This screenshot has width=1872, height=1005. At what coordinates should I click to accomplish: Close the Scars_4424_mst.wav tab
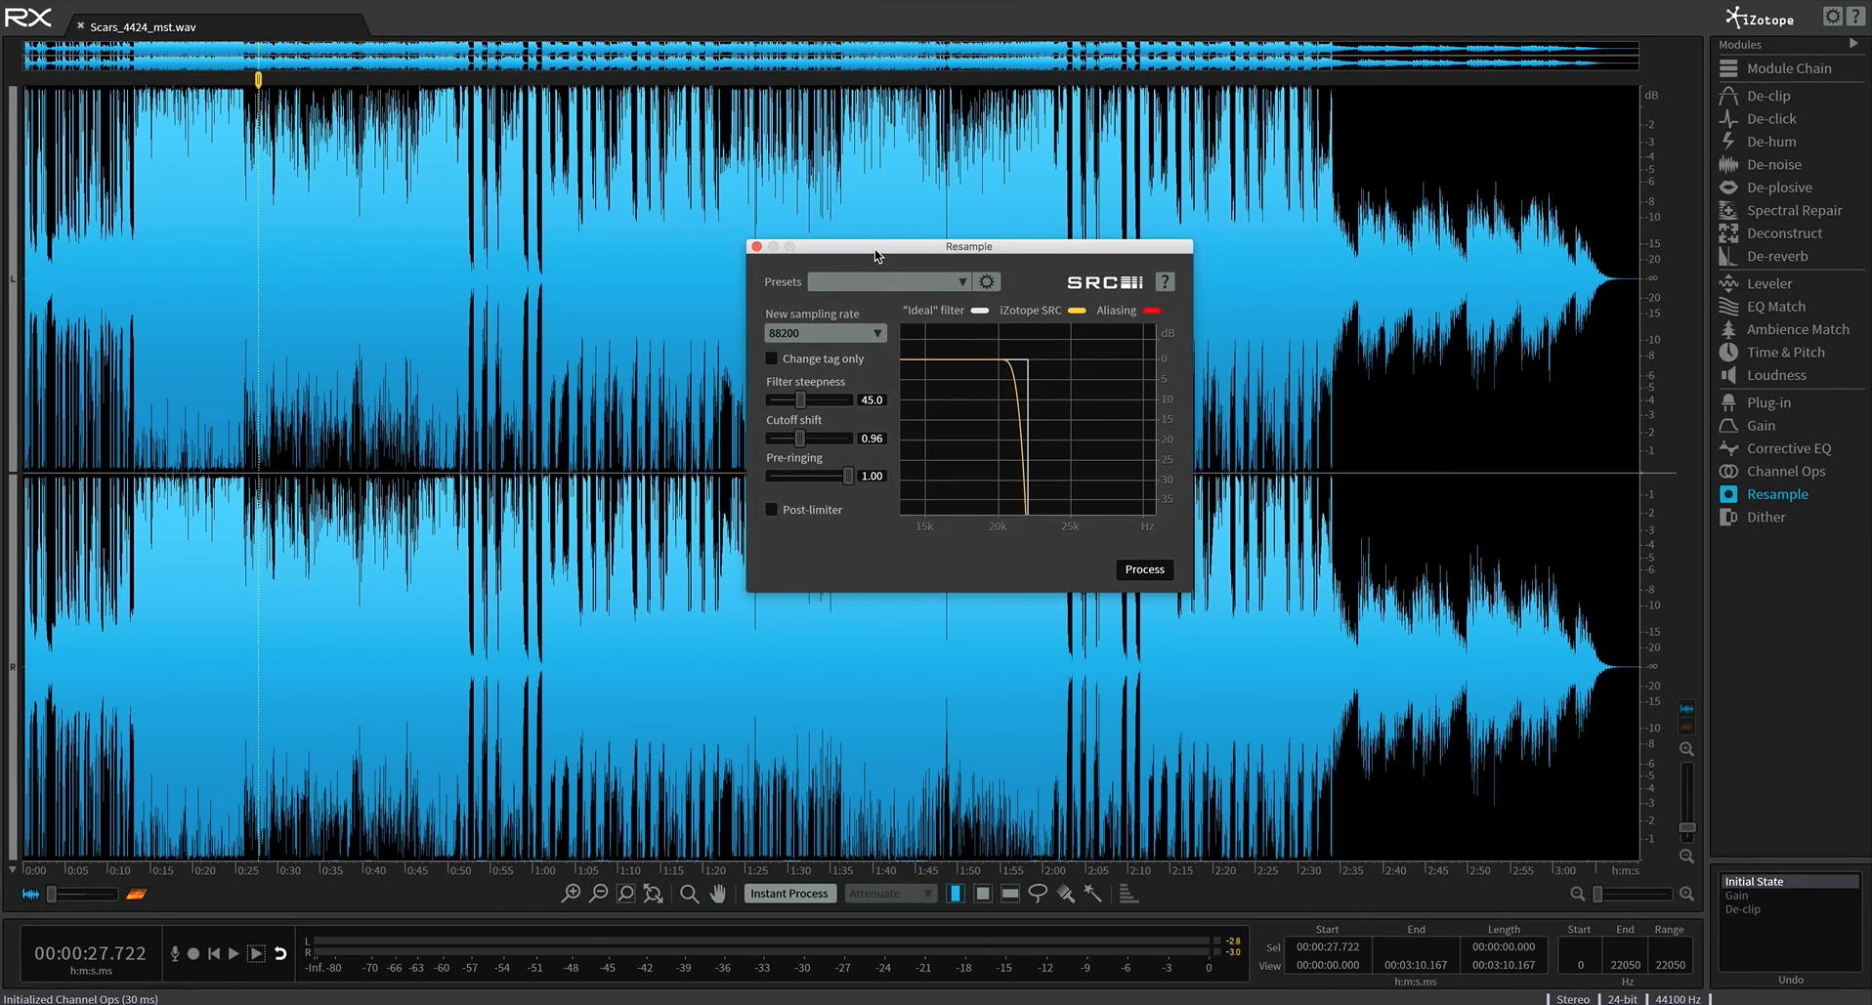click(x=80, y=26)
